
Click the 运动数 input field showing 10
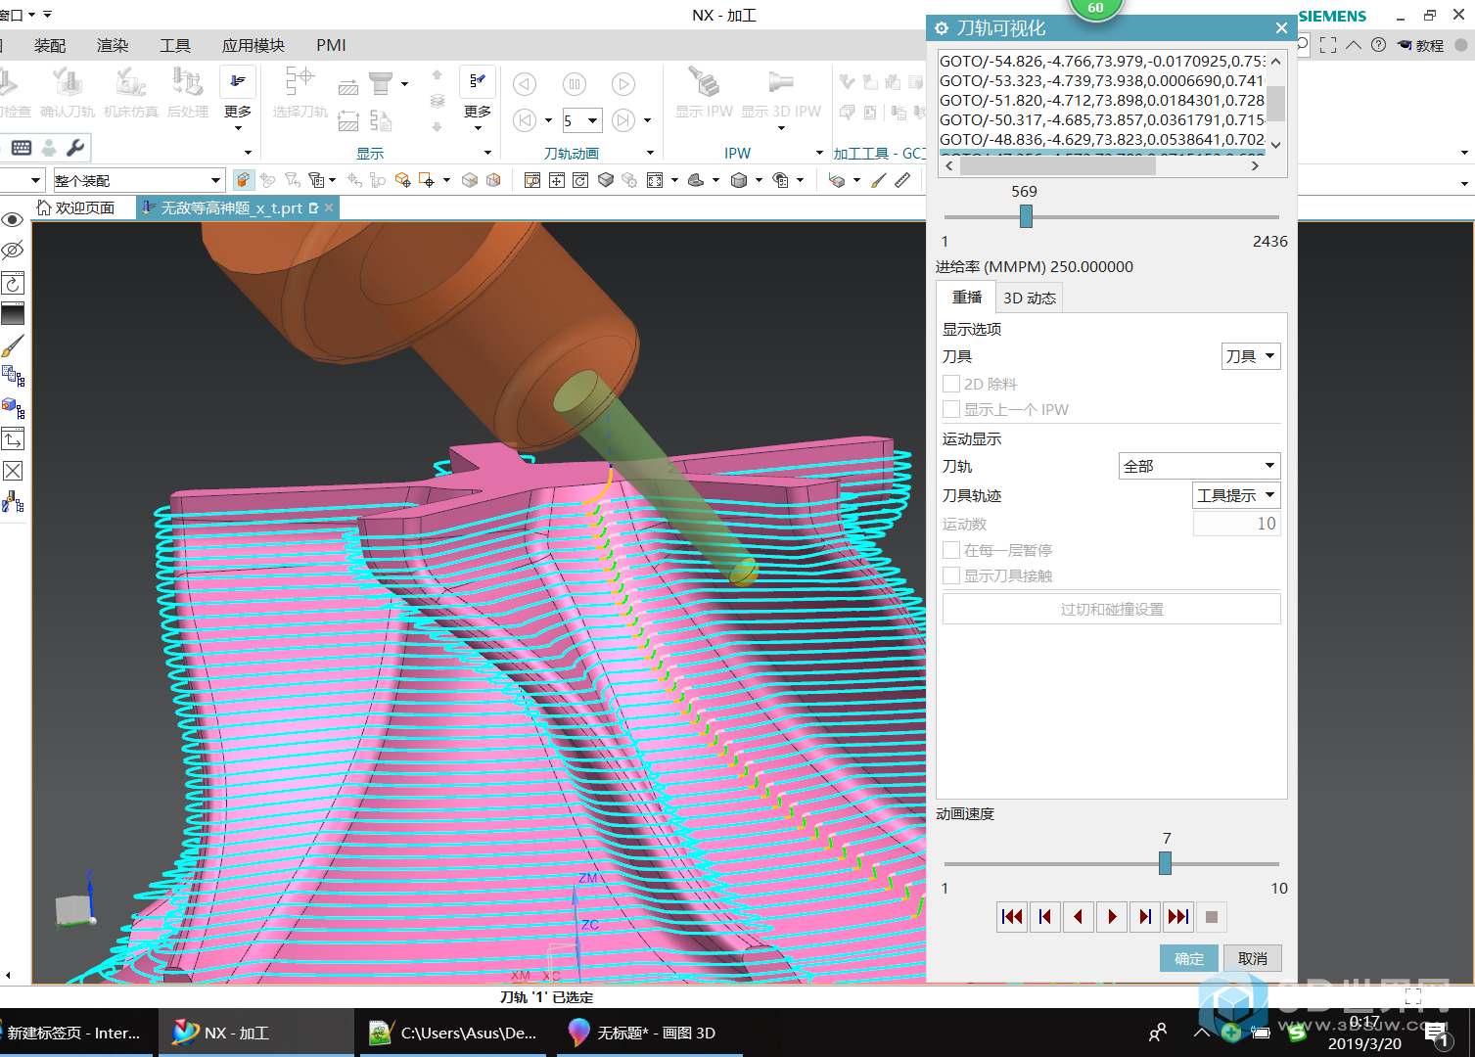point(1237,524)
